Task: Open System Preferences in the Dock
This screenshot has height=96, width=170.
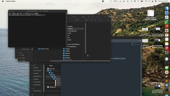Action: tap(167, 53)
